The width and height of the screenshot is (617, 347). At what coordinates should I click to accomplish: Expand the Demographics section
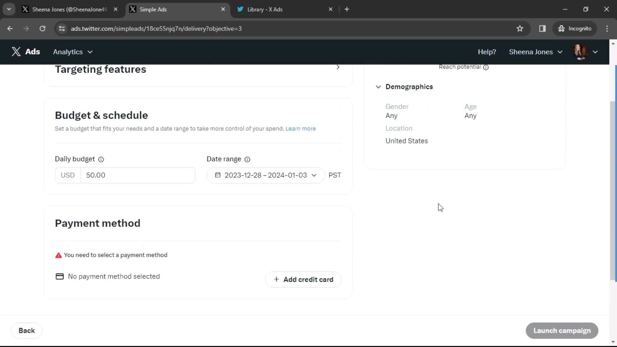[x=379, y=86]
